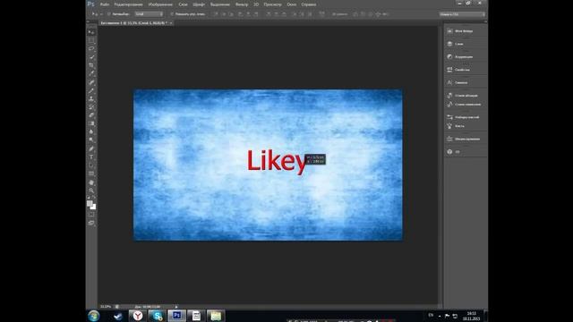Screen dimensions: 573x322
Task: Select the Dodge tool
Action: [91, 140]
